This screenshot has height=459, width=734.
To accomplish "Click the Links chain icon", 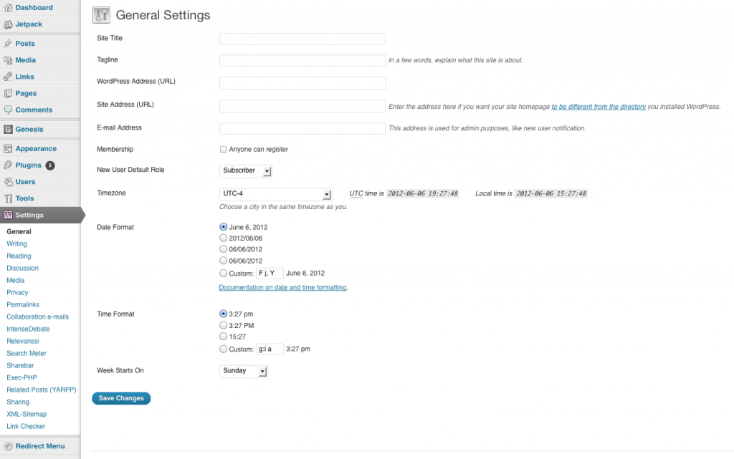I will tap(8, 77).
